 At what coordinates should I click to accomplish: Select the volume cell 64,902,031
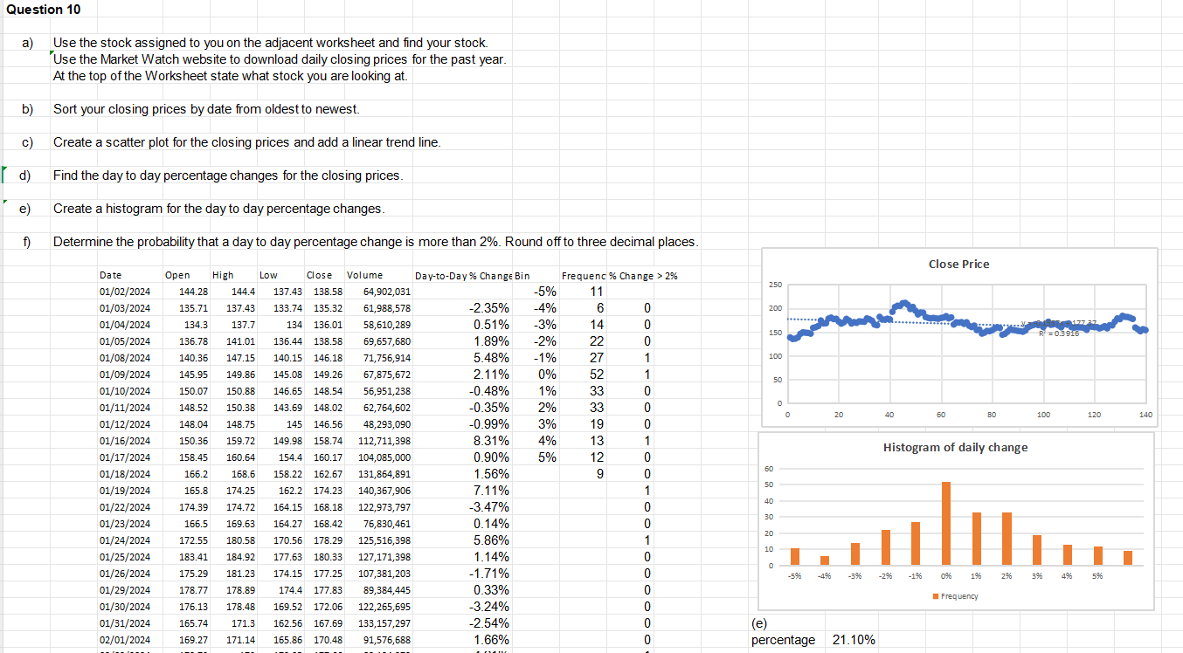coord(386,292)
